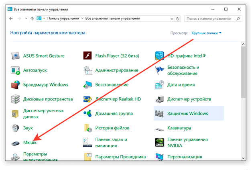Image resolution: width=252 pixels, height=170 pixels.
Task: Click the Автозапуск icon
Action: click(x=15, y=70)
